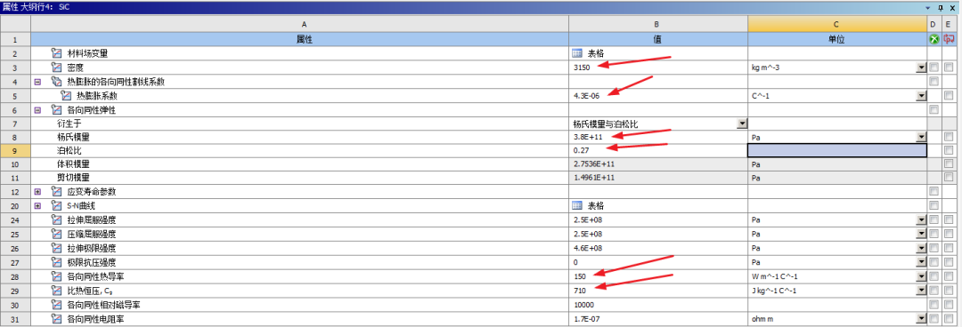Toggle column D checkbox for 密度 row

(x=933, y=68)
